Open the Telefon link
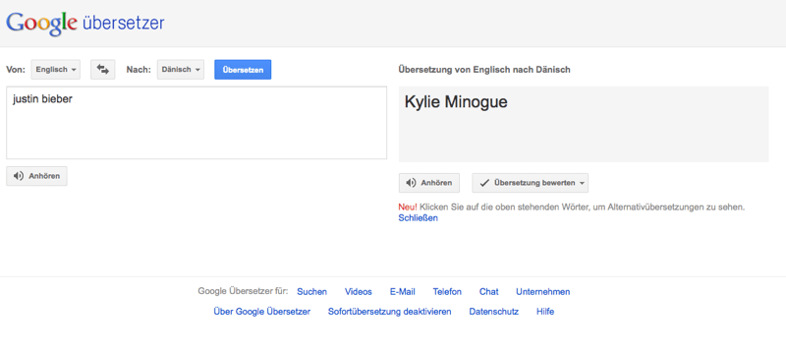Image resolution: width=786 pixels, height=355 pixels. tap(447, 292)
